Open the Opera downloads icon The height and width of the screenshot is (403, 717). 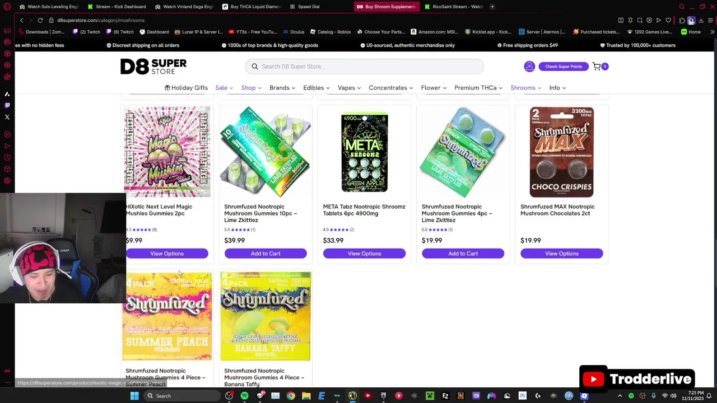701,20
